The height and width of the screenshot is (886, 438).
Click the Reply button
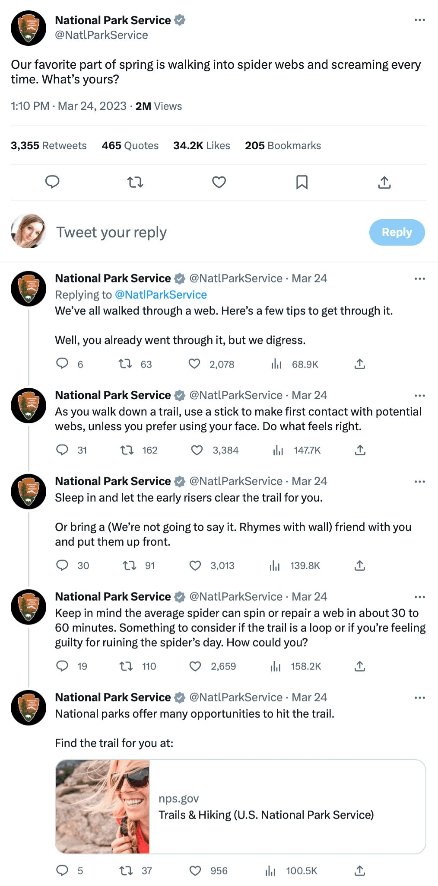pyautogui.click(x=397, y=232)
